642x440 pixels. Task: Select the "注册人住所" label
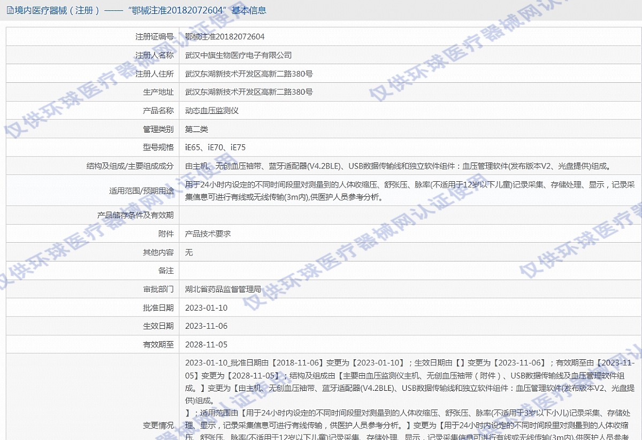click(x=155, y=74)
